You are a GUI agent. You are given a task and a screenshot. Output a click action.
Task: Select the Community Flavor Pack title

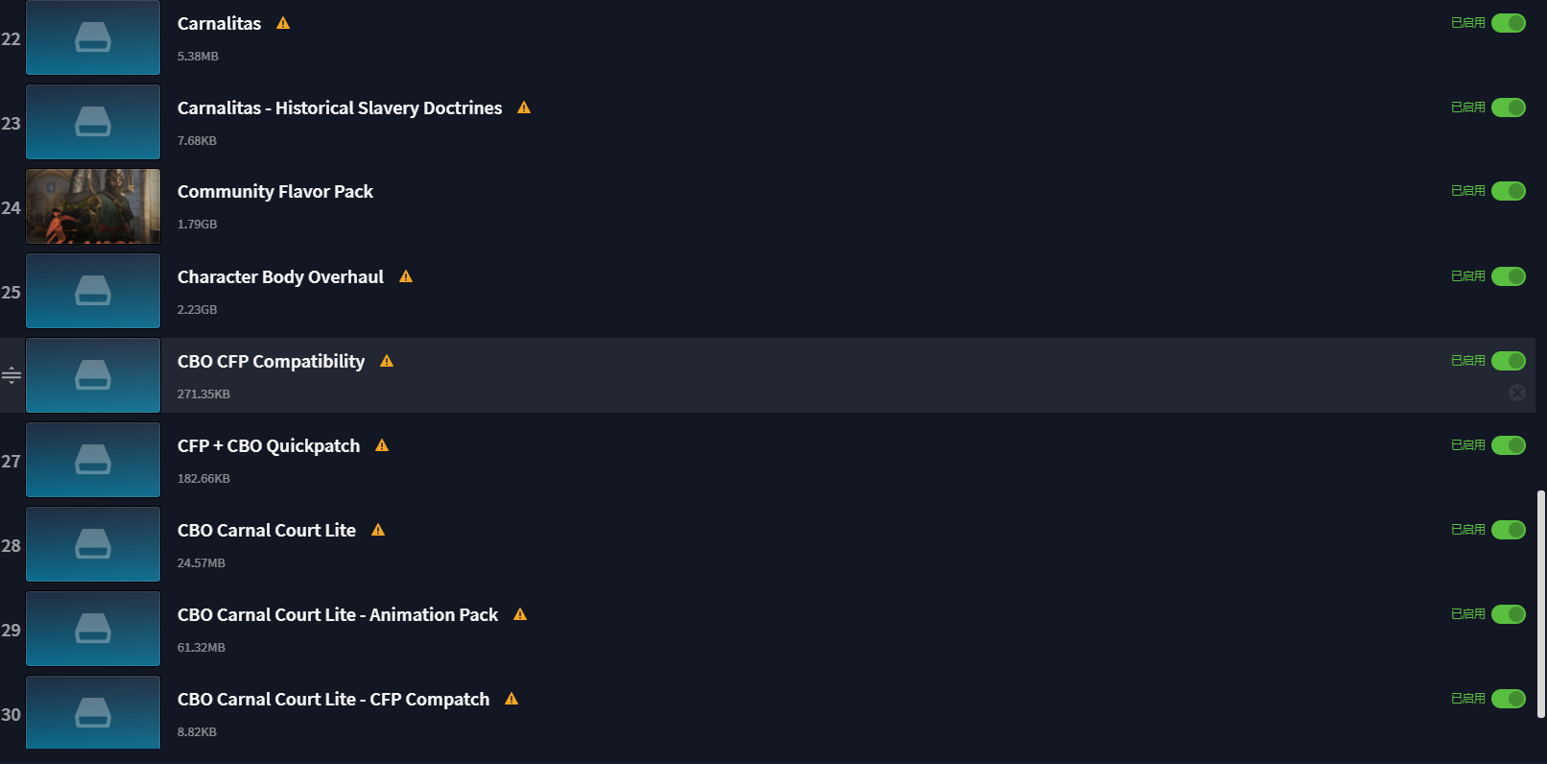(x=275, y=192)
